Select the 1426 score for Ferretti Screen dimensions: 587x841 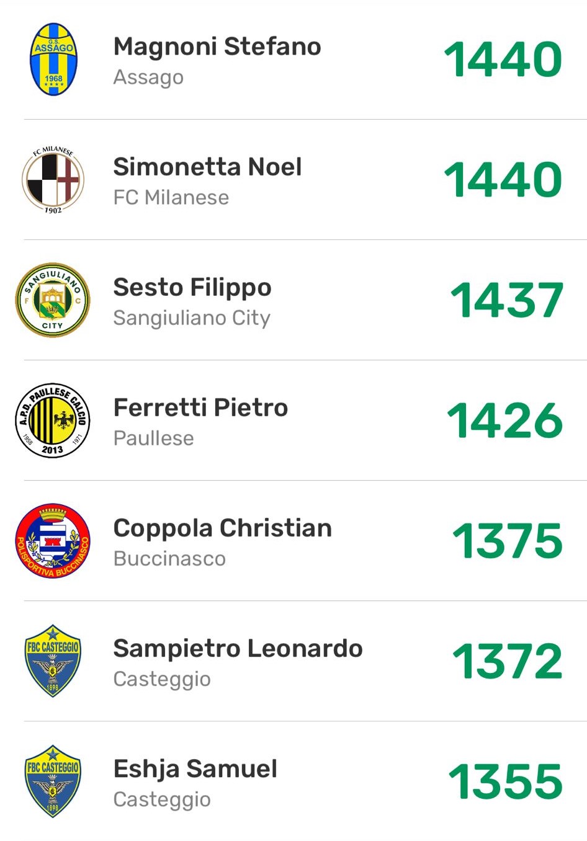coord(504,420)
